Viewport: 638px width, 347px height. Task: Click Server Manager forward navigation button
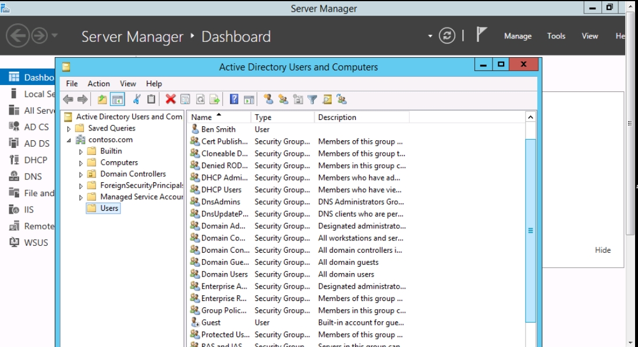pos(40,36)
